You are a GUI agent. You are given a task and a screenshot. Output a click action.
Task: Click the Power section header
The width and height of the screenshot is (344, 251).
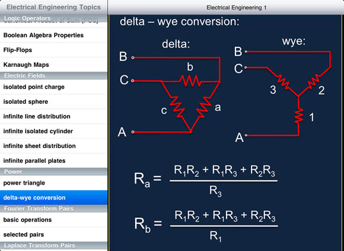tap(54, 172)
